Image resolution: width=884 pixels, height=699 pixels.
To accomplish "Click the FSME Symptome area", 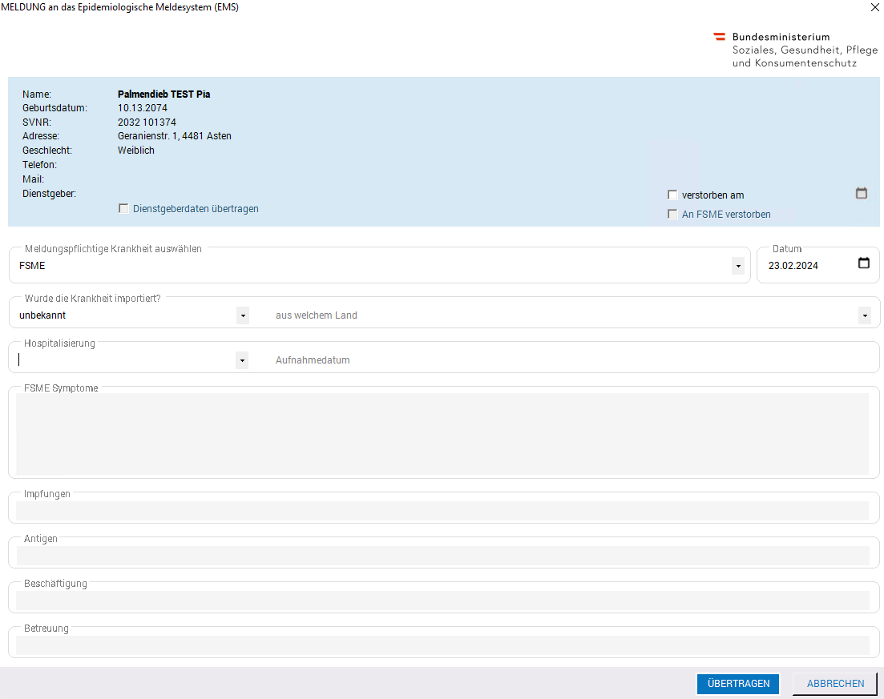I will tap(442, 433).
